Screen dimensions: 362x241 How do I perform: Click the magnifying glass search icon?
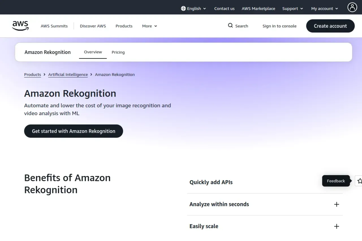click(230, 25)
